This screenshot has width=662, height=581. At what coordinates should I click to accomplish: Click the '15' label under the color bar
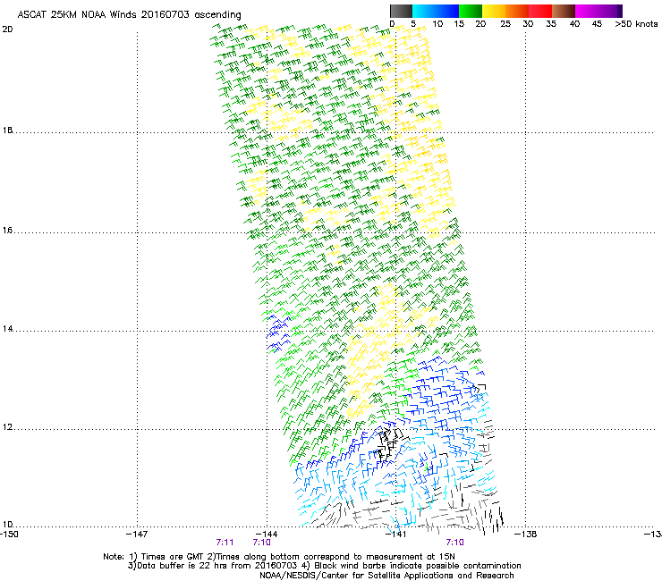point(459,24)
